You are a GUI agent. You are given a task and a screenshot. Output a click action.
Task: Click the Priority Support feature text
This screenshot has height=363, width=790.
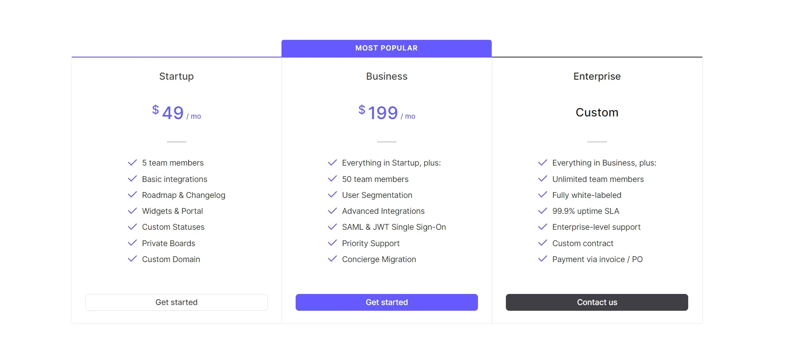[x=370, y=243]
